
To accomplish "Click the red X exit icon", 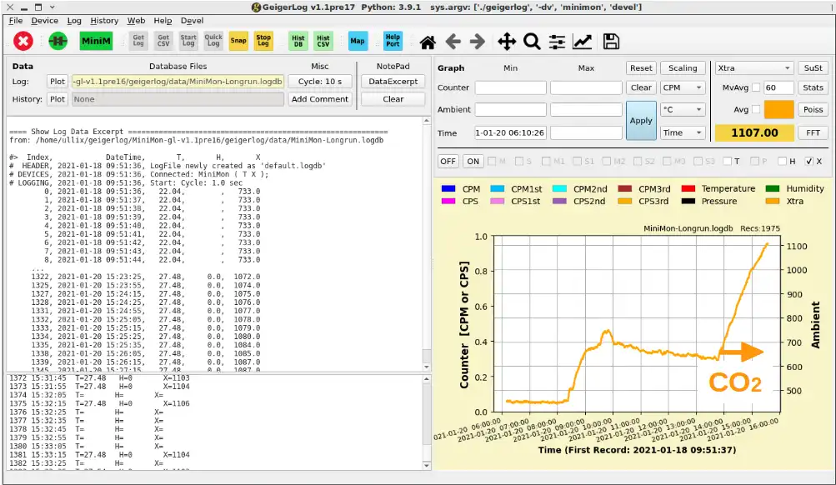I will [x=23, y=41].
